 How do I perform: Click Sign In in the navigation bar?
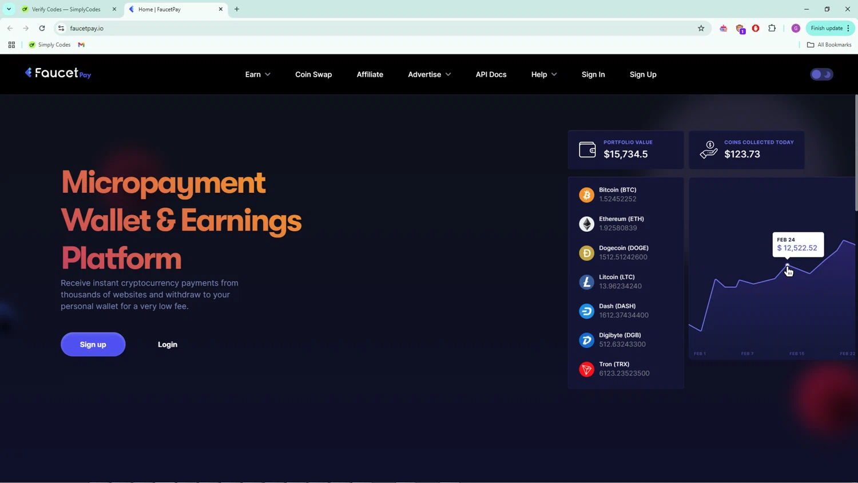pos(593,74)
